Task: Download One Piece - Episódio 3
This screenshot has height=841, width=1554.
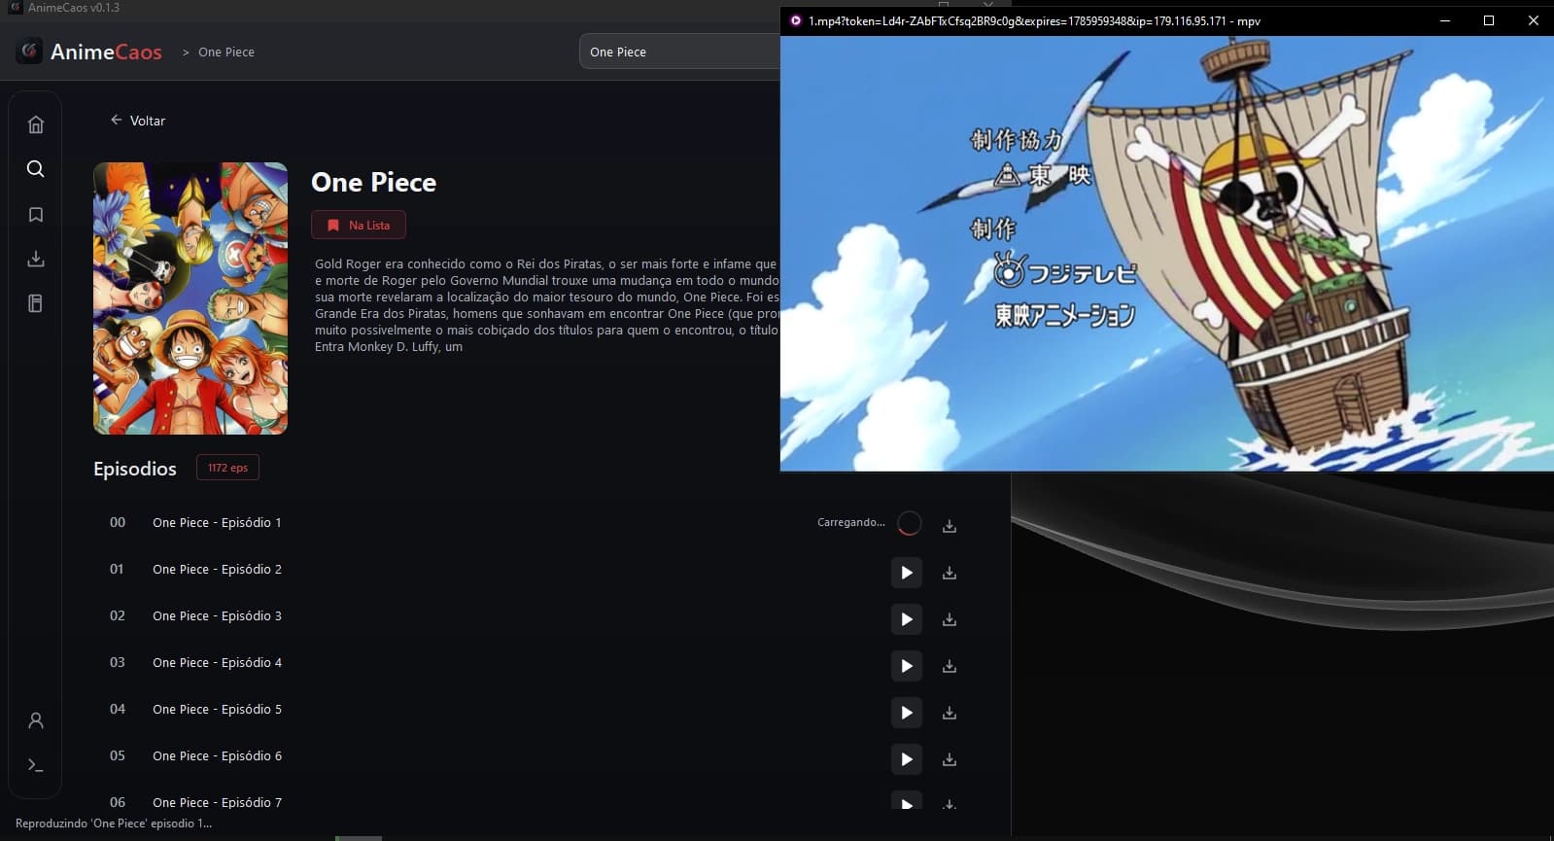Action: [950, 619]
